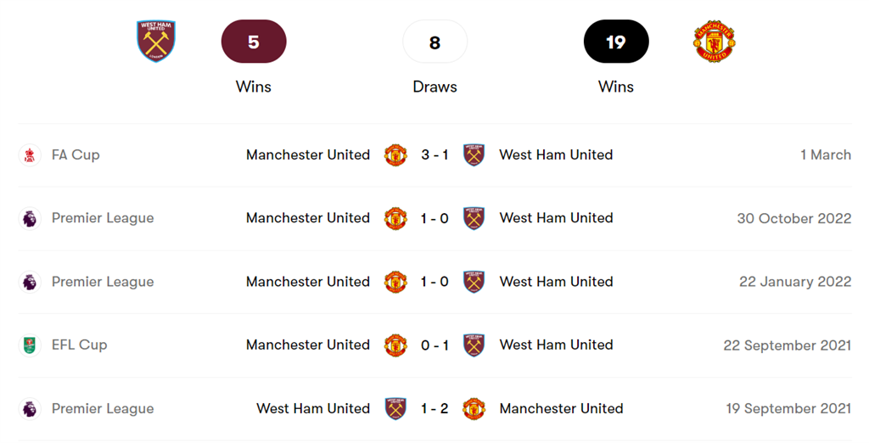Viewport: 869px width, 443px height.
Task: Click the FA Cup competition icon
Action: 30,155
